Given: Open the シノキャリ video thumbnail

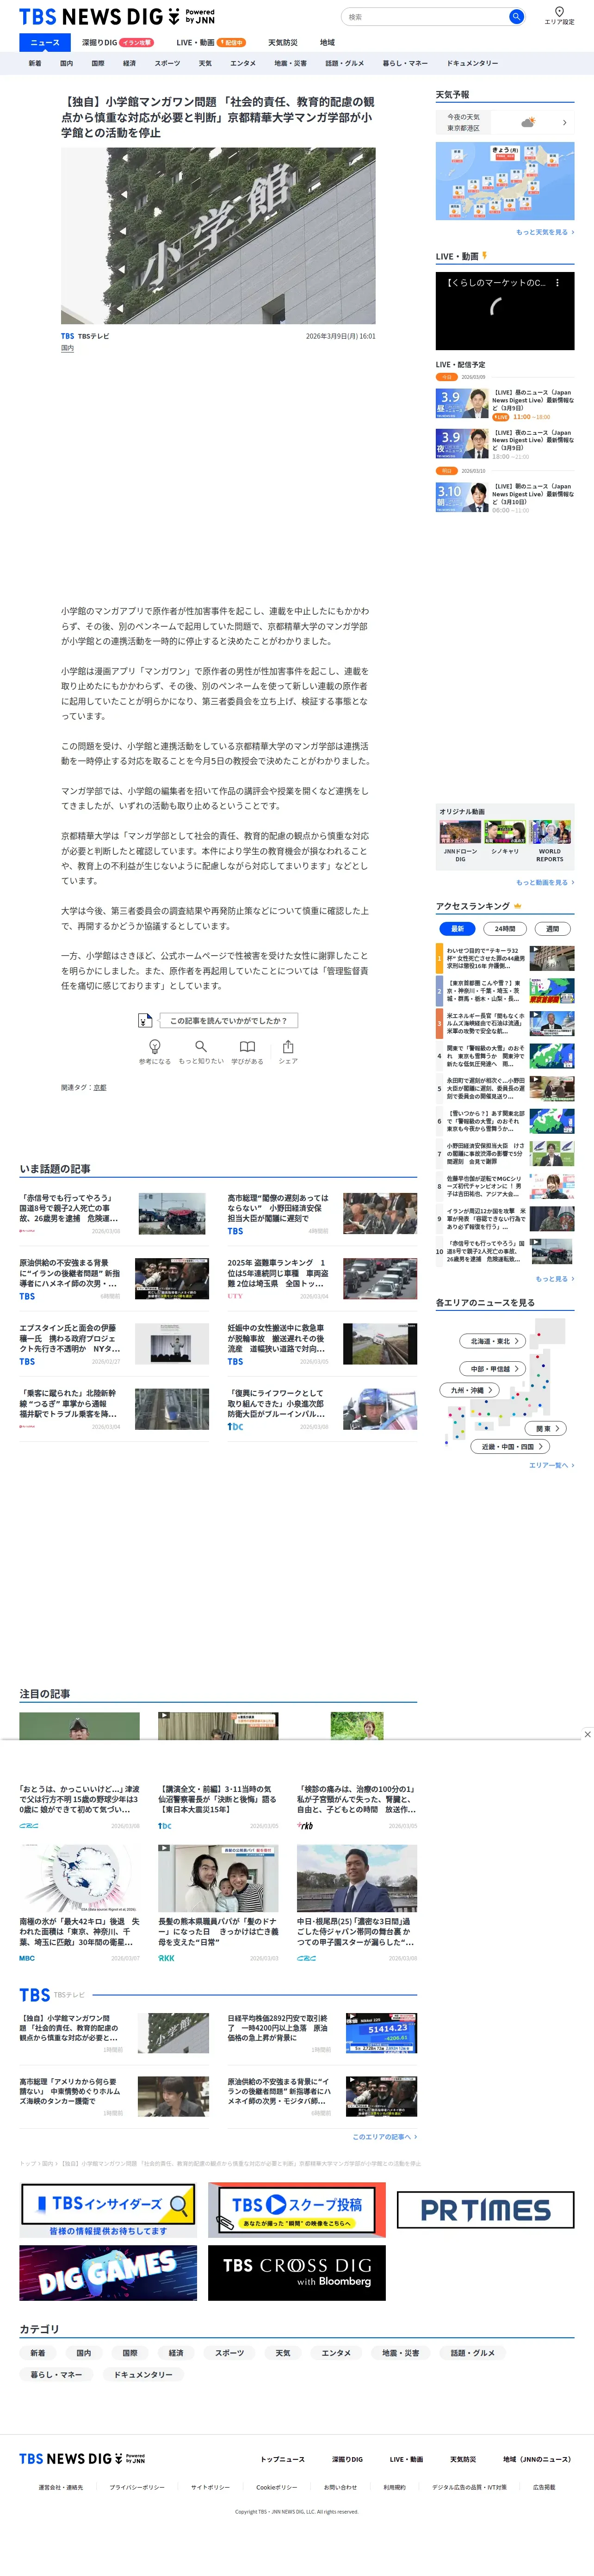Looking at the screenshot, I should click(505, 833).
